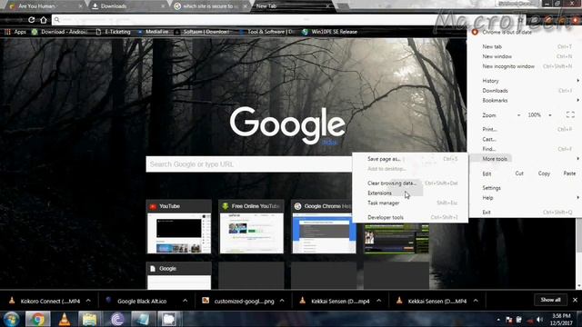Viewport: 582px width, 327px height.
Task: Close the downloads bar
Action: 575,300
